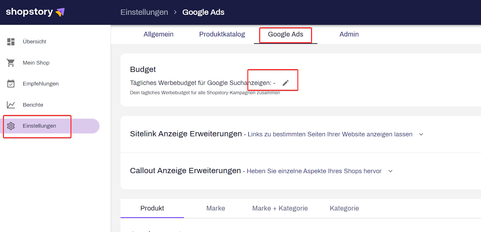Screen dimensions: 481x232
Task: Select the Kategorie sub-tab
Action: tap(344, 208)
